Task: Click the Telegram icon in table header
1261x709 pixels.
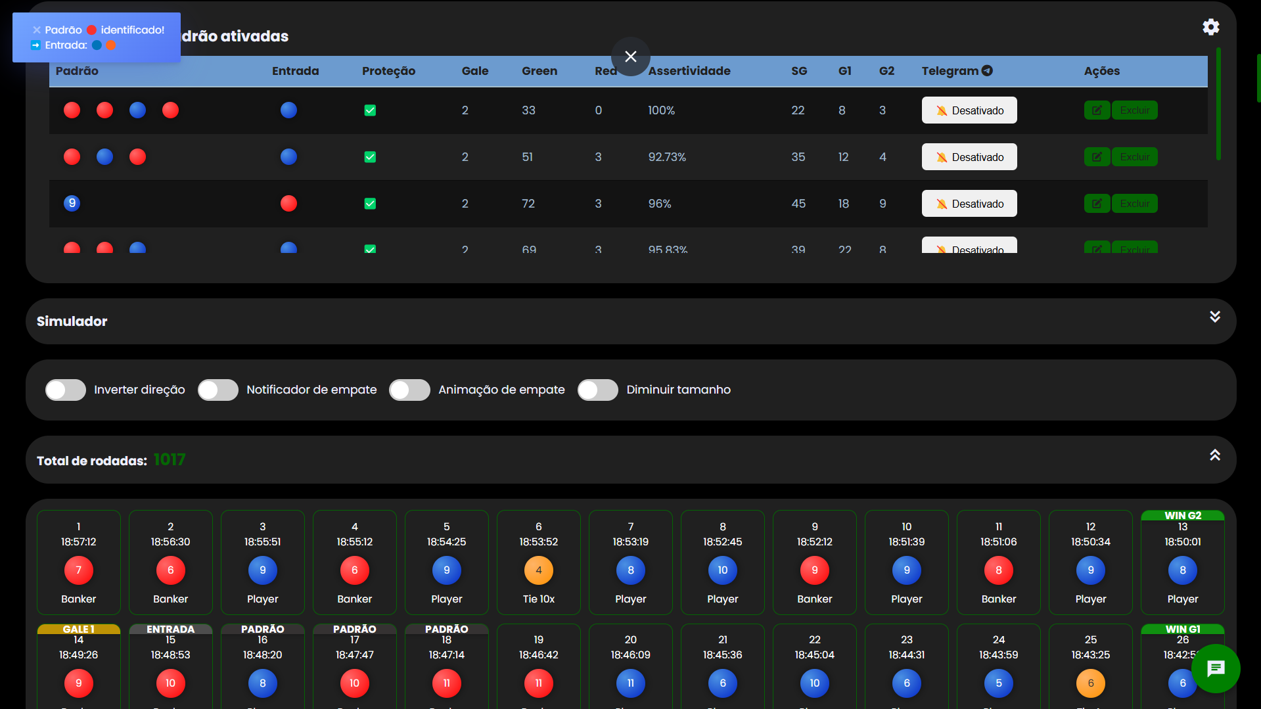Action: pos(987,71)
